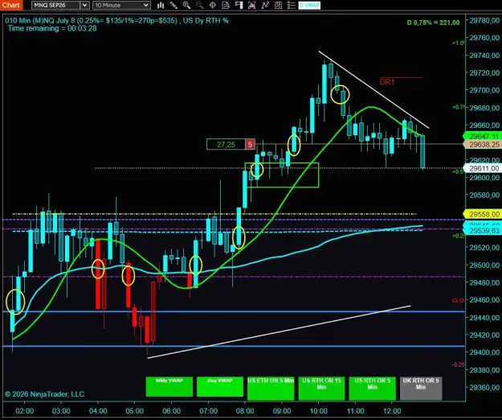Toggle the Day VWAP green button
Screen dimensions: 502x420
point(220,386)
